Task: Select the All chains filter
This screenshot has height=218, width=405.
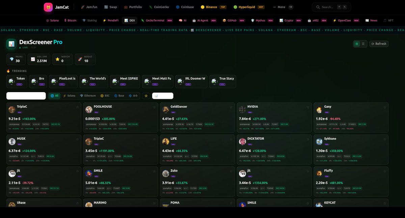Action: pos(54,96)
